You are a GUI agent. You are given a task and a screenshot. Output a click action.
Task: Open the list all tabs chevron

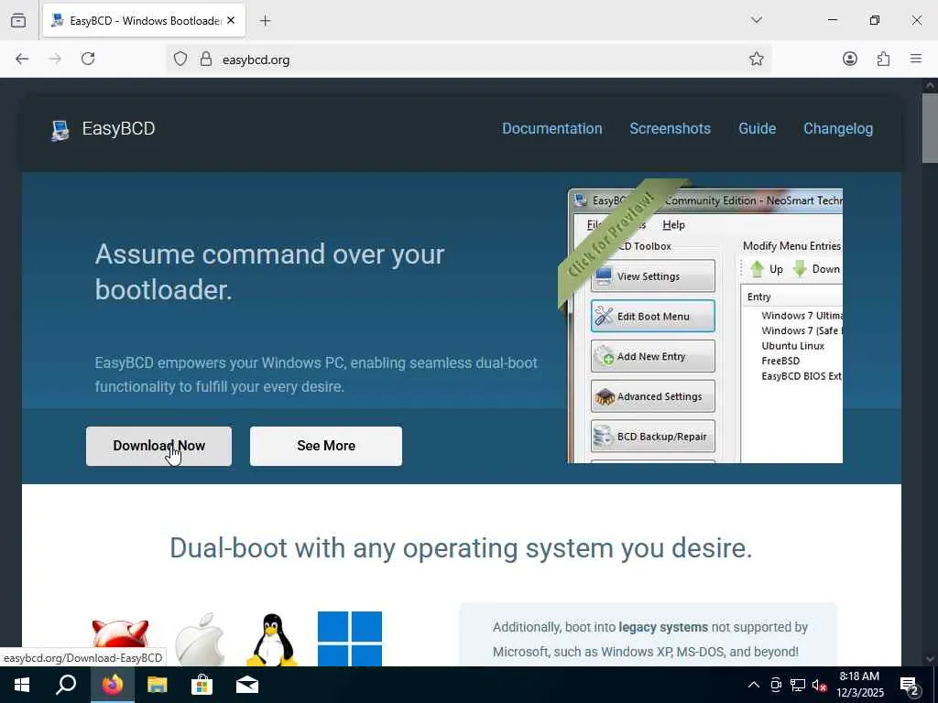pos(756,20)
